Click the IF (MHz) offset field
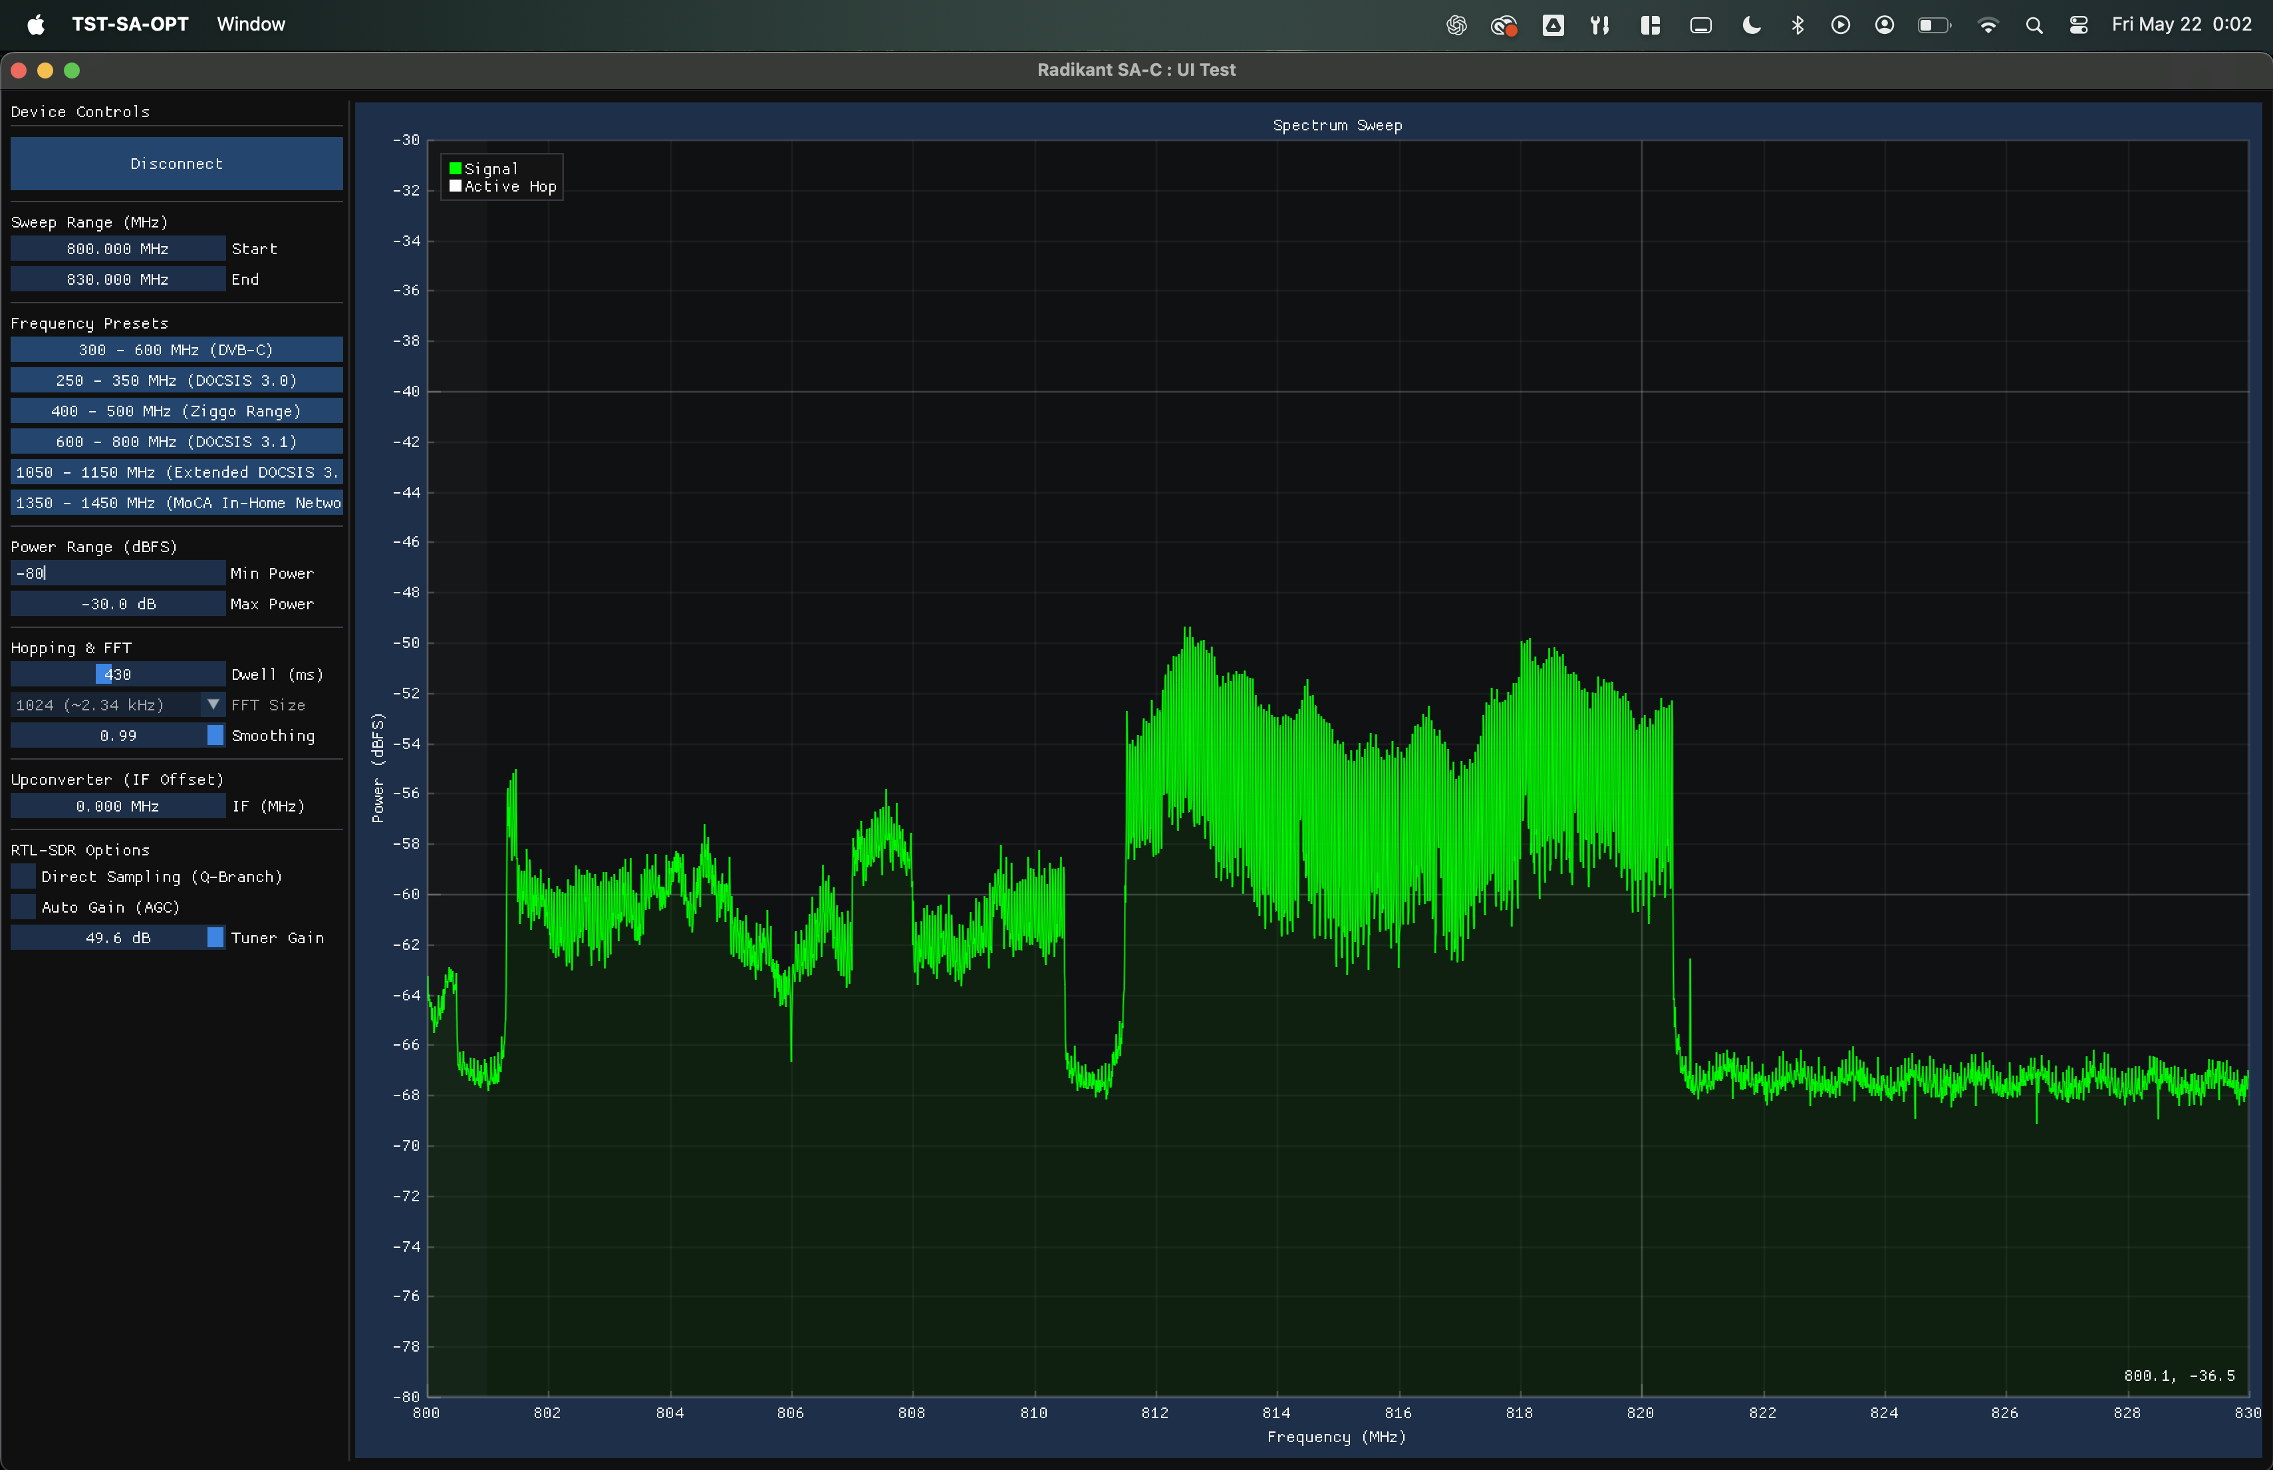Viewport: 2273px width, 1470px height. tap(117, 807)
